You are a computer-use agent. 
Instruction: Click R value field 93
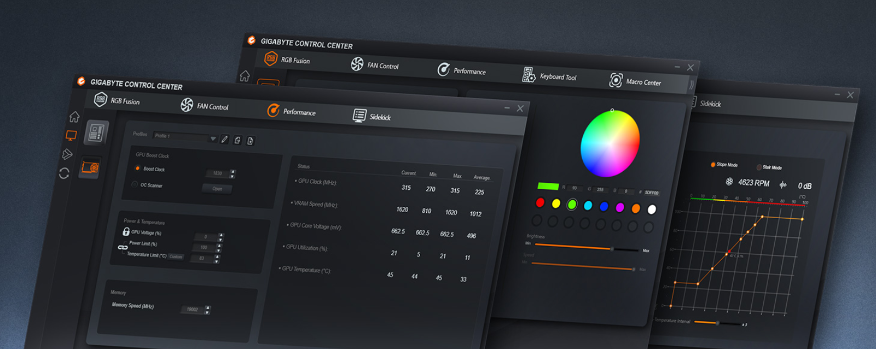tap(574, 188)
